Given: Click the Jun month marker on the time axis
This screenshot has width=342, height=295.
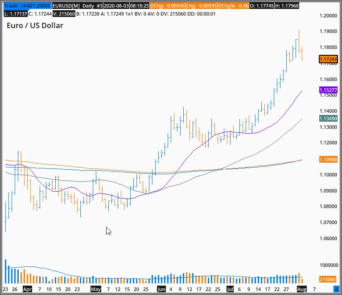Looking at the screenshot, I should (x=161, y=289).
